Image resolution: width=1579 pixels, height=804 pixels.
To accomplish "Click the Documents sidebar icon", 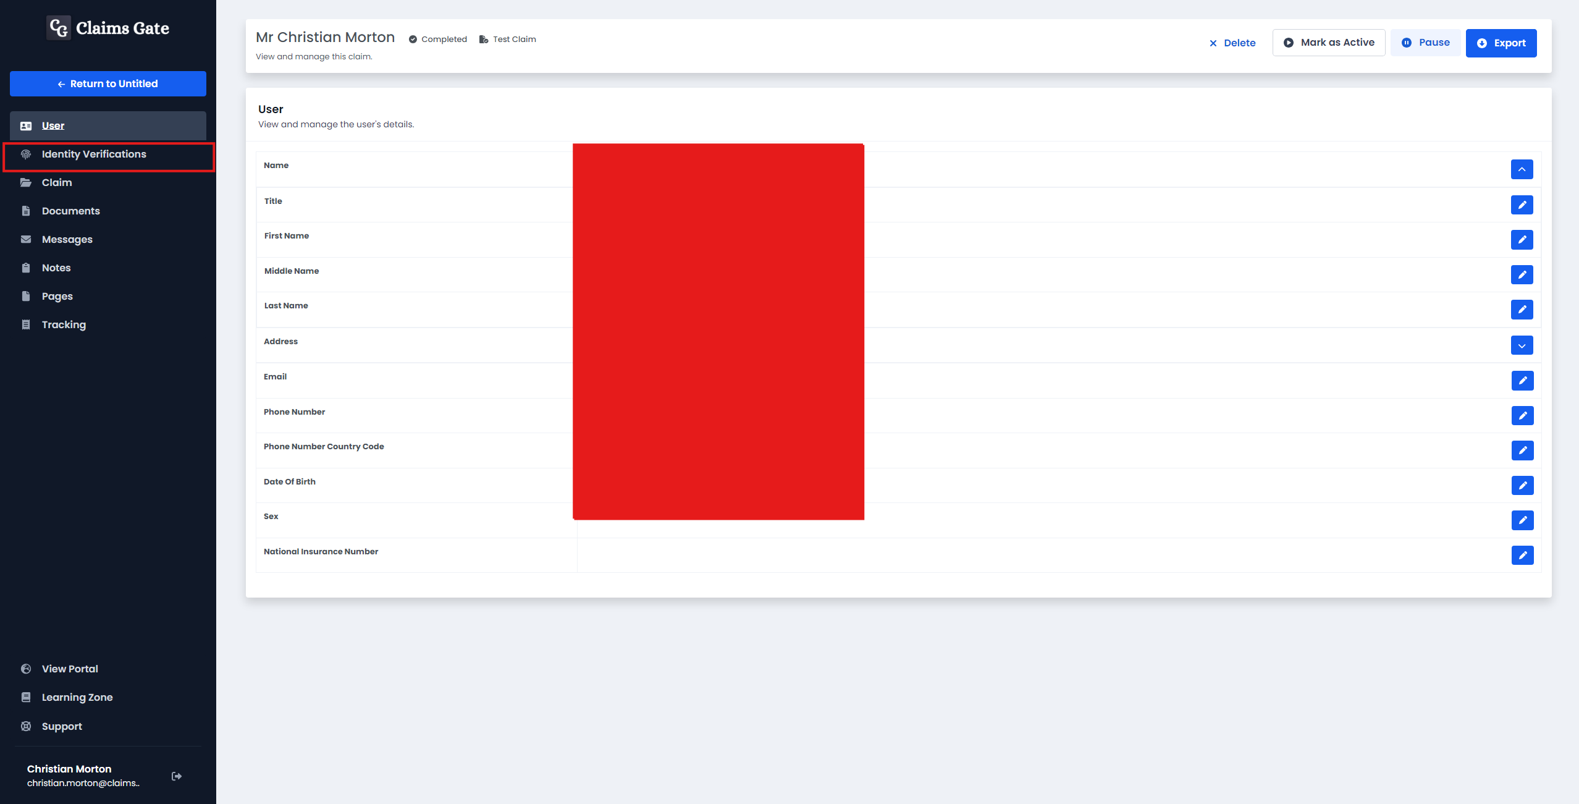I will pyautogui.click(x=25, y=210).
